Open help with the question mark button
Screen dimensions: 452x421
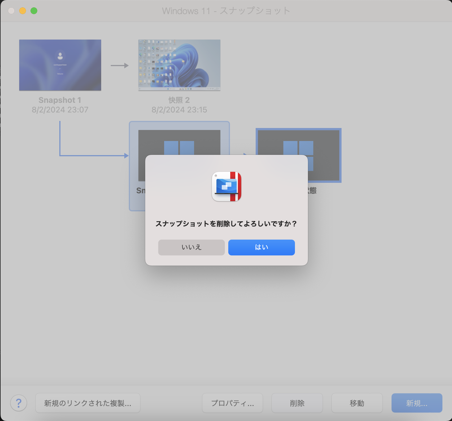tap(19, 403)
